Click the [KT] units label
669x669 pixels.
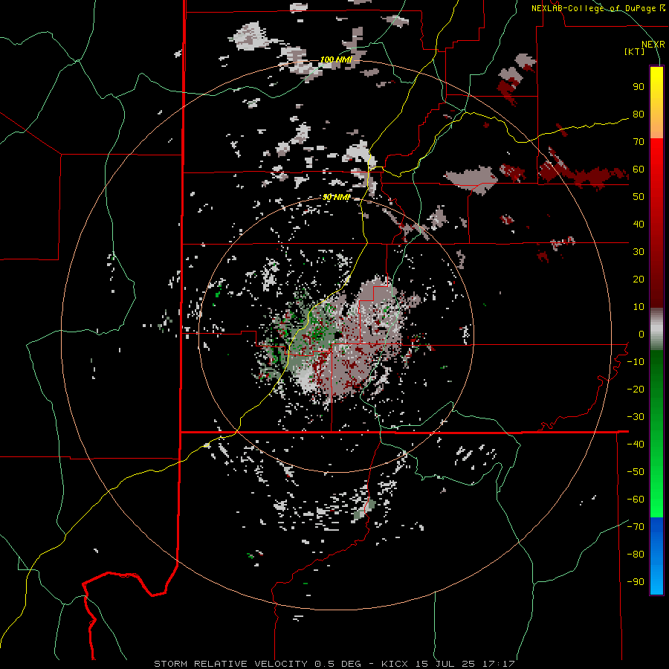[634, 51]
